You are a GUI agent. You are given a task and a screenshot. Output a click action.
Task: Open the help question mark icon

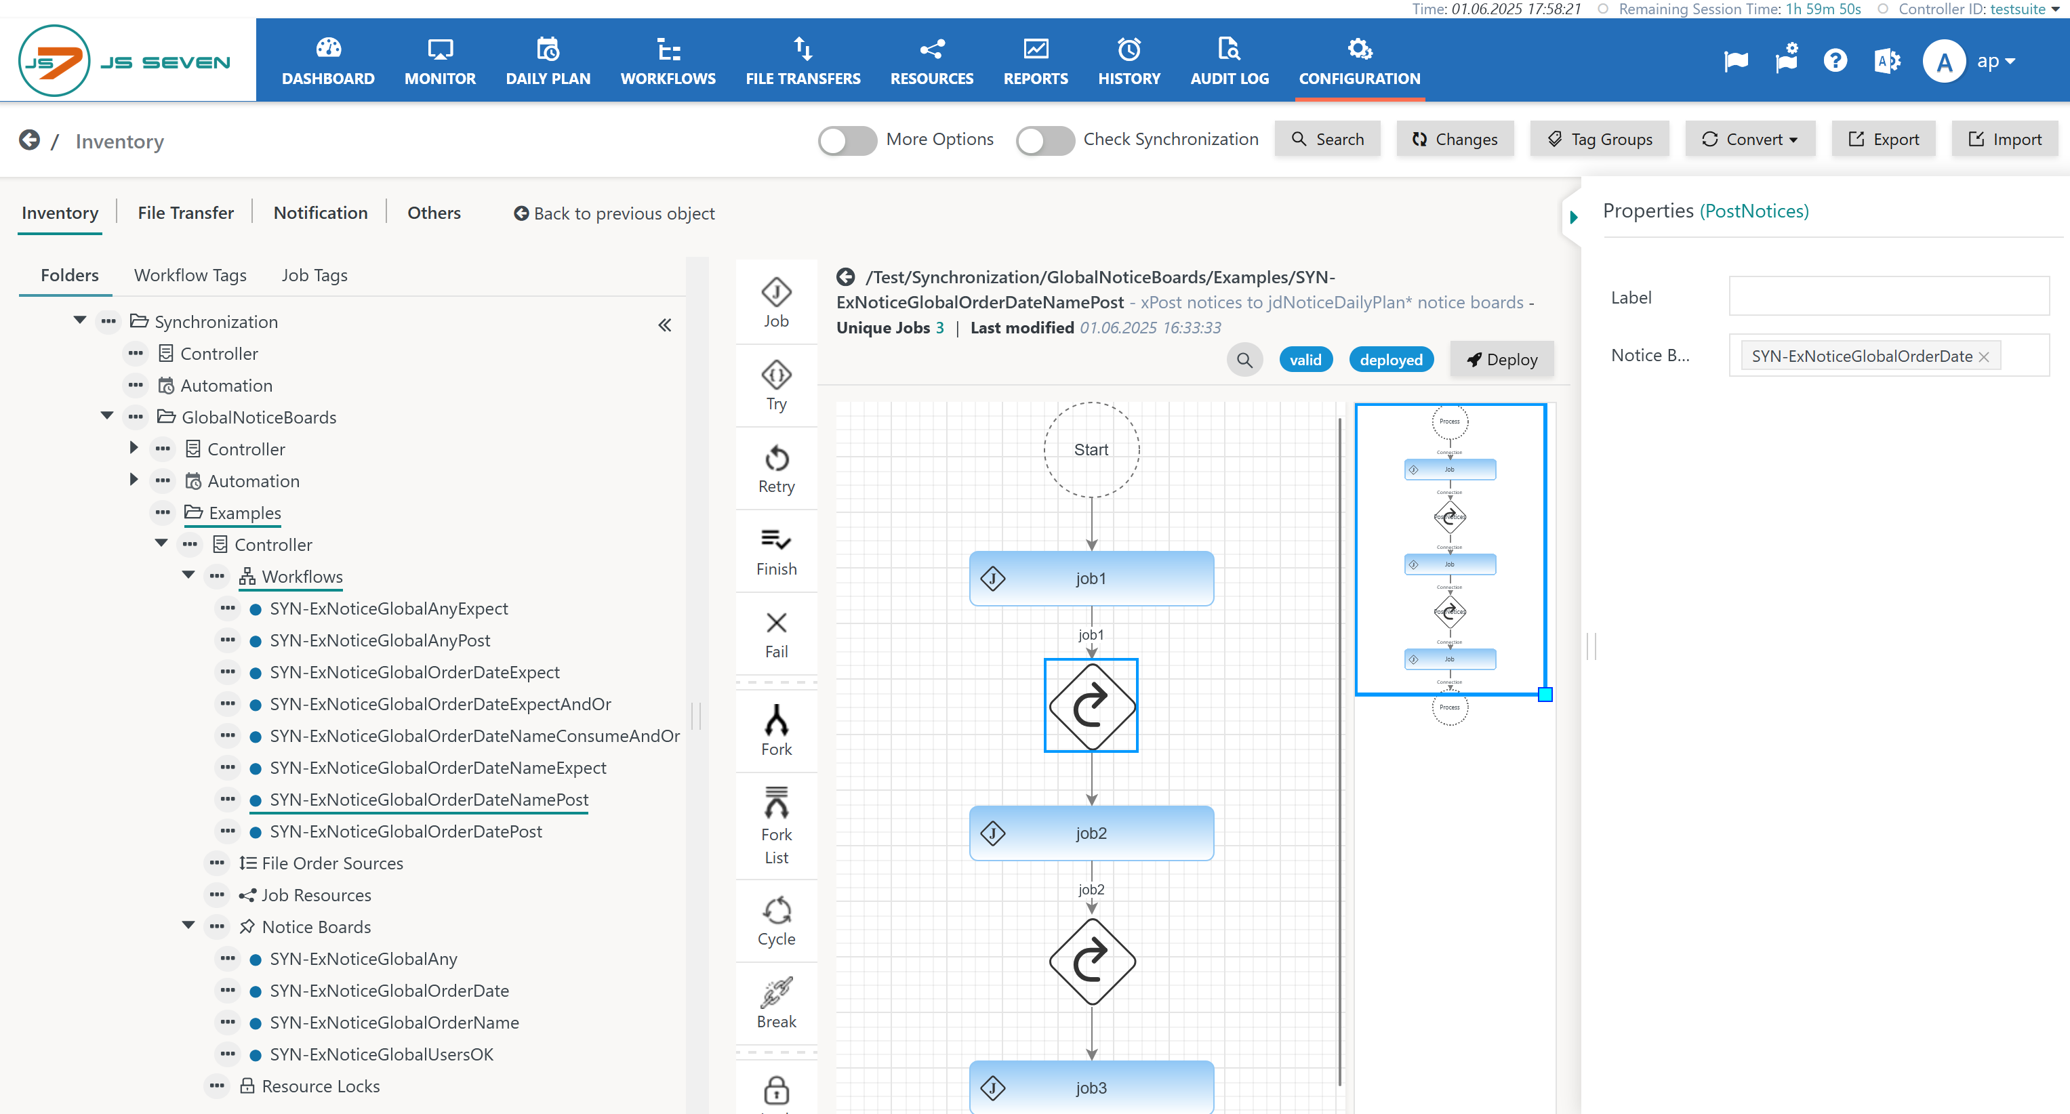pyautogui.click(x=1835, y=61)
